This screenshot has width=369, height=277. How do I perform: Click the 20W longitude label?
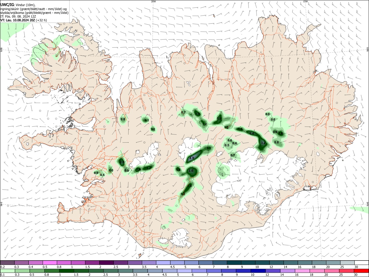point(153,1)
